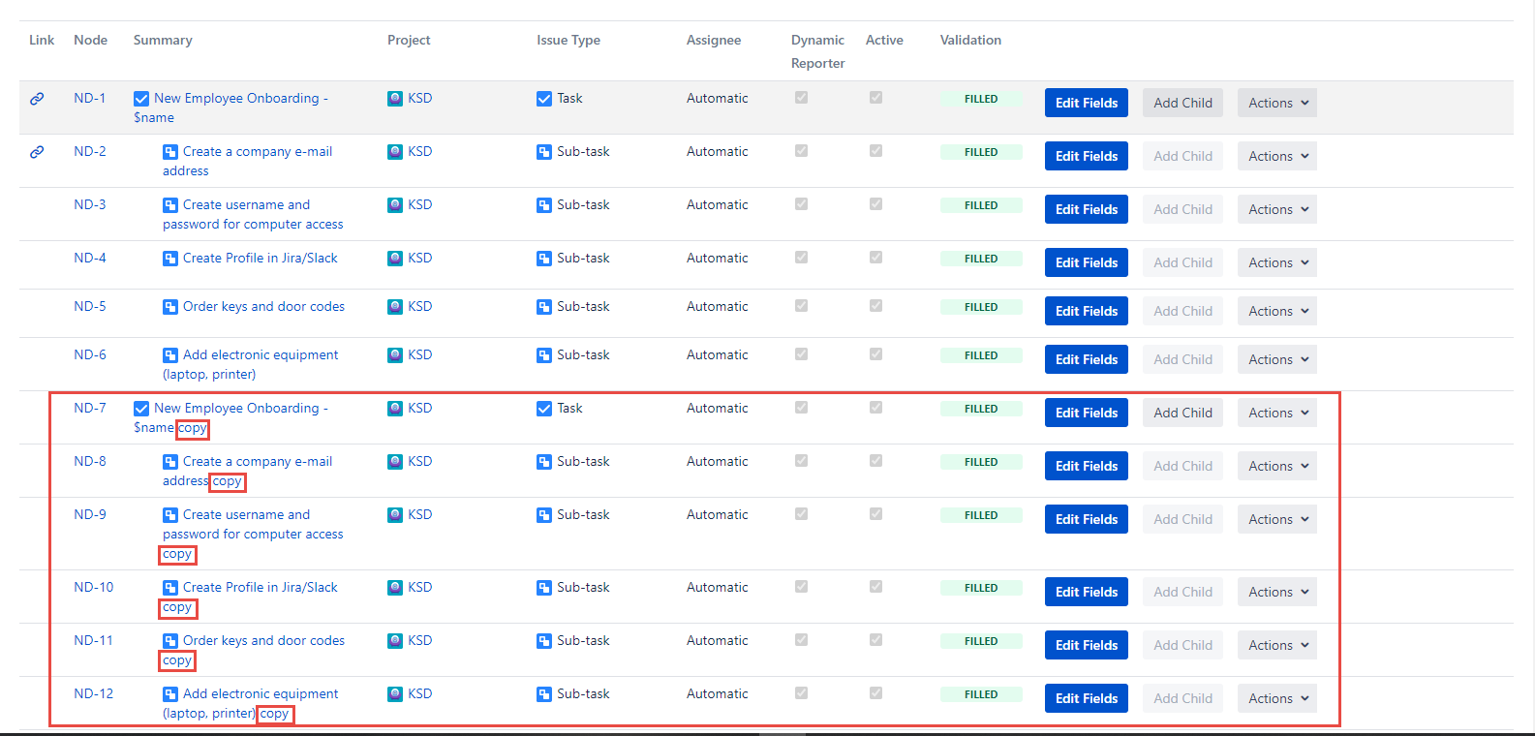1535x736 pixels.
Task: Click the link icon in the ND-1 row
Action: click(37, 99)
